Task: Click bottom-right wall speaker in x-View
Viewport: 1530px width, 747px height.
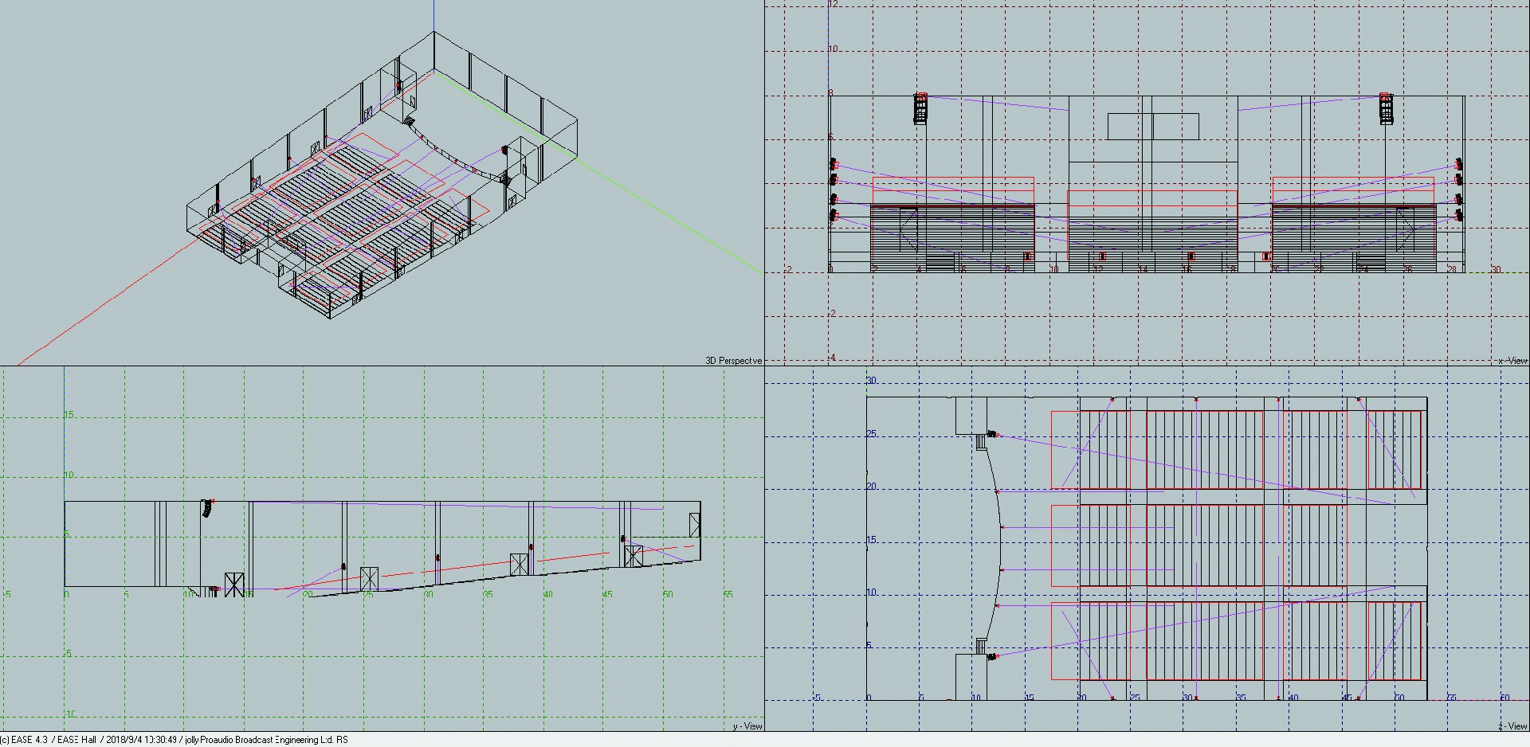Action: [1459, 215]
